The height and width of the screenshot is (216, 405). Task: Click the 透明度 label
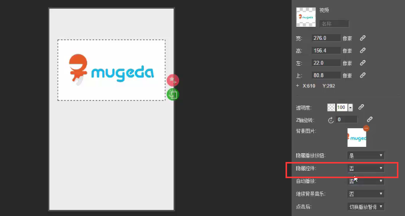[303, 108]
